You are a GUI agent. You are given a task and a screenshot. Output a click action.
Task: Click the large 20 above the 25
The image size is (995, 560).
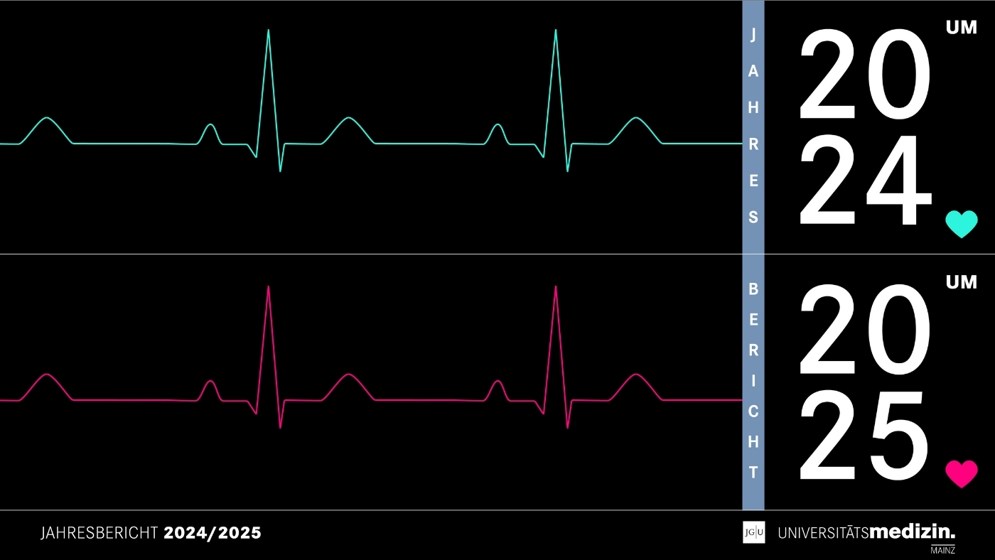pos(865,330)
